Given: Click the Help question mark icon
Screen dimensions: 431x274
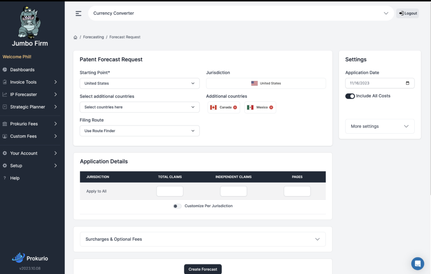Looking at the screenshot, I should point(5,178).
